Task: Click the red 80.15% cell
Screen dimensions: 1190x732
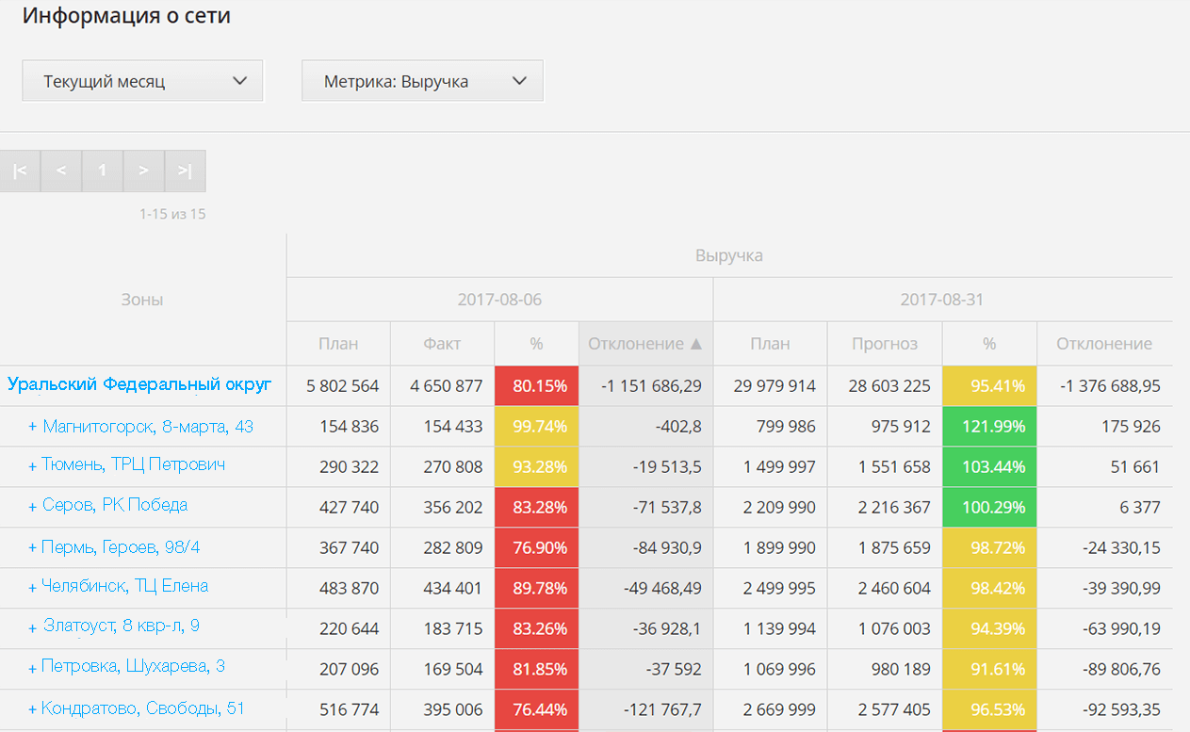Action: [536, 386]
